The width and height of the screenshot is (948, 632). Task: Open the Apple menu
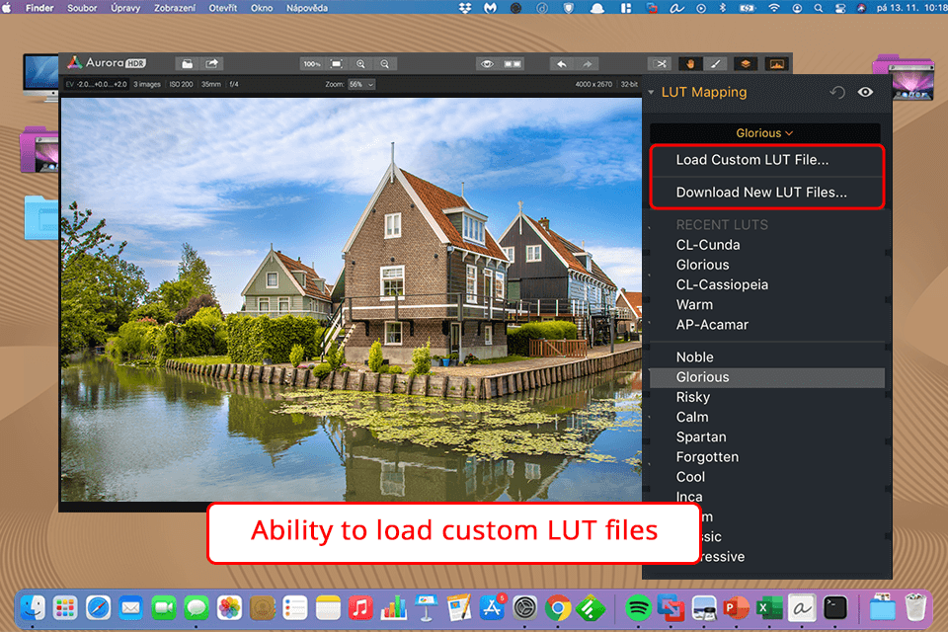7,8
